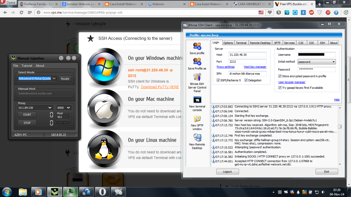Click Route button in Manual injection
The image size is (351, 197).
pyautogui.click(x=65, y=79)
